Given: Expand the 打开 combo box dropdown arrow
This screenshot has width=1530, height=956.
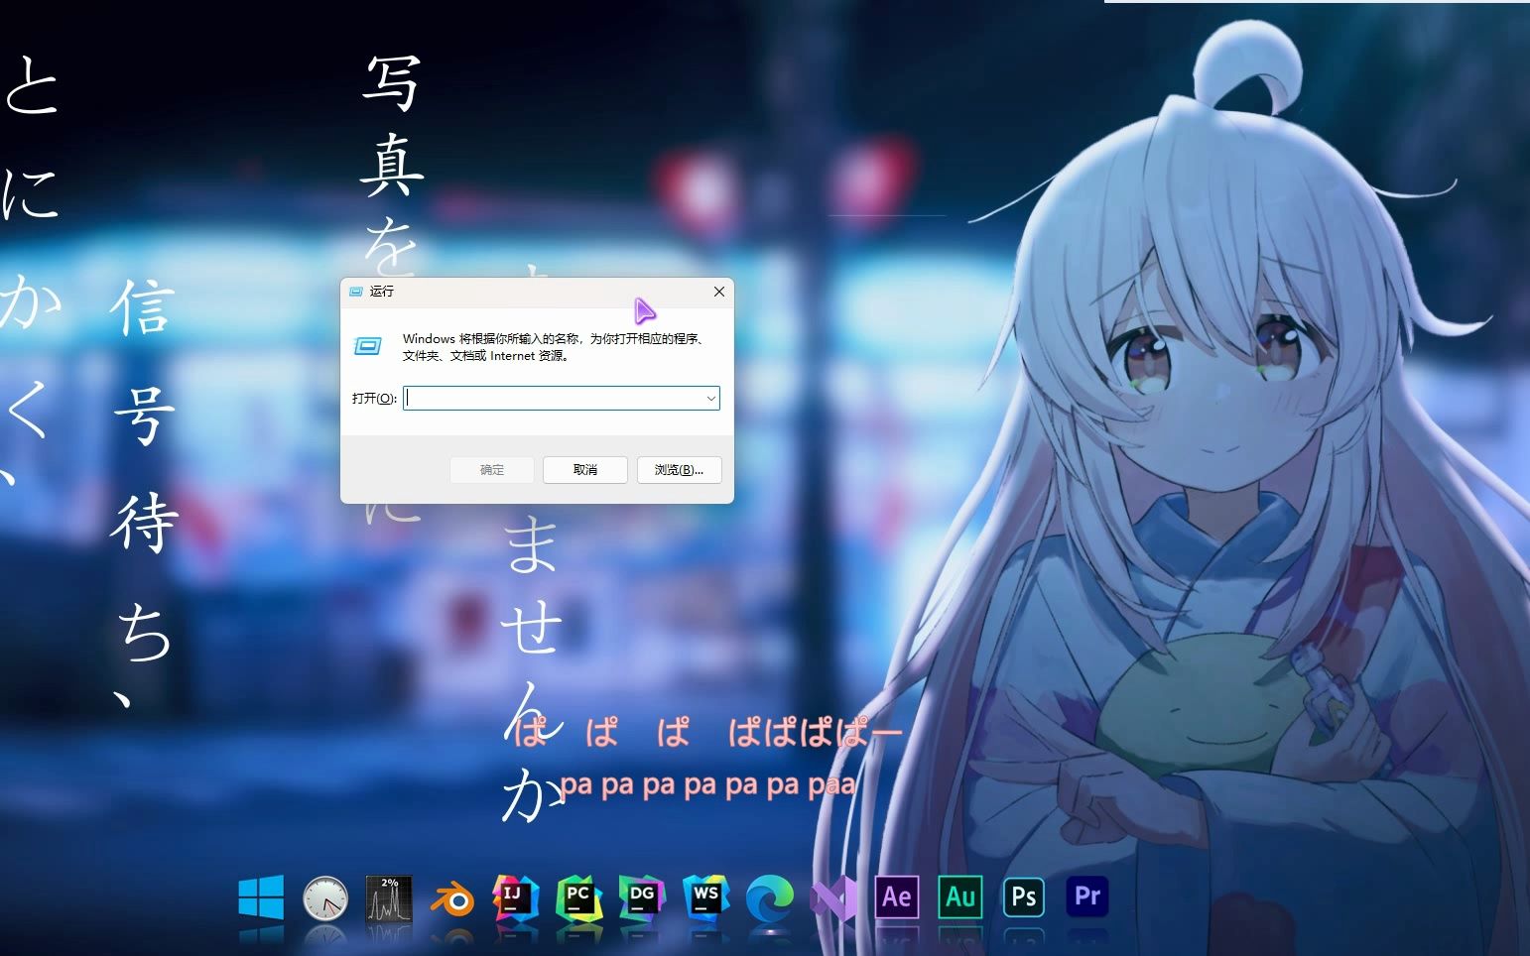Looking at the screenshot, I should [710, 399].
